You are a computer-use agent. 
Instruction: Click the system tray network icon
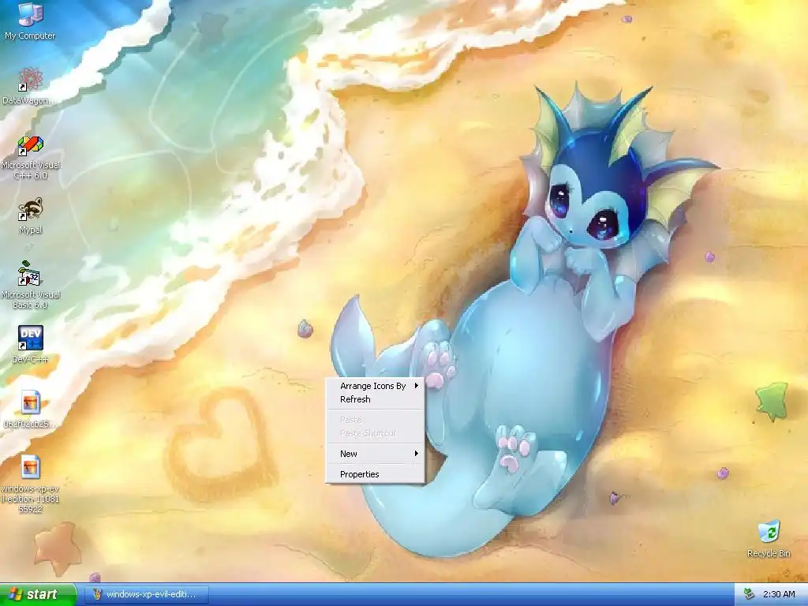click(x=749, y=594)
